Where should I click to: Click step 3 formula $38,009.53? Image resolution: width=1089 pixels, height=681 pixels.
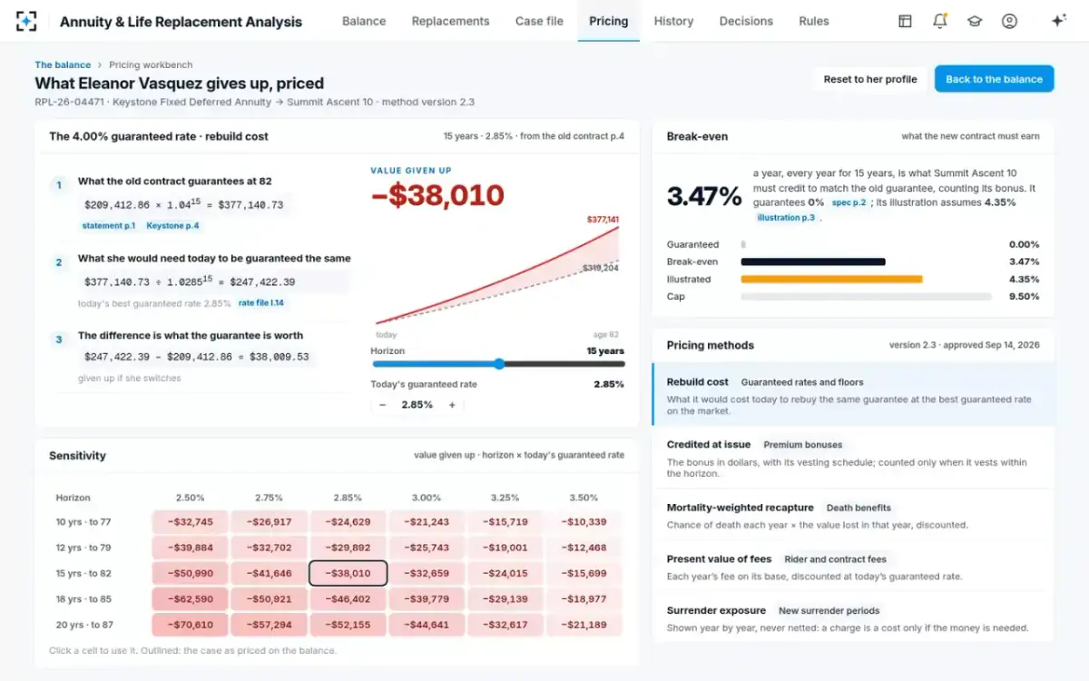[197, 358]
